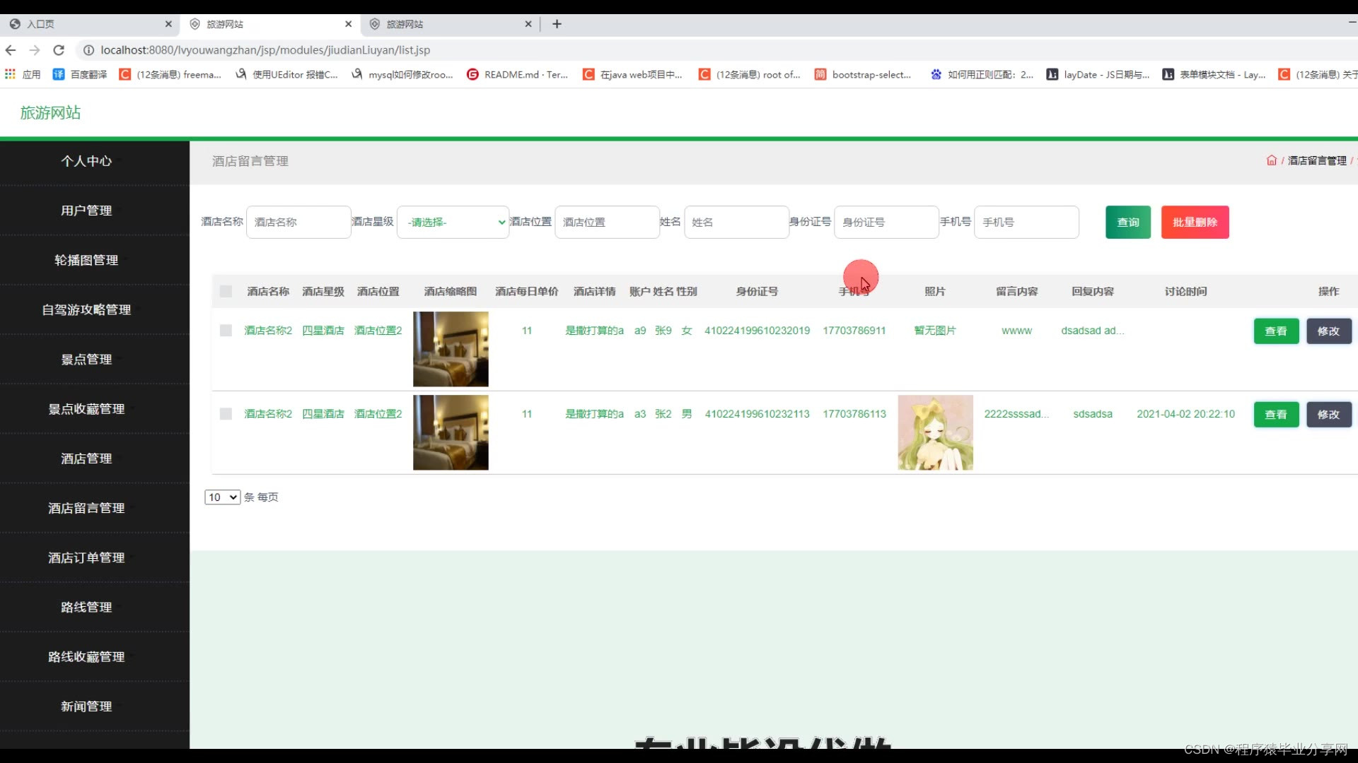
Task: Open the rows-per-page dropdown
Action: (x=222, y=497)
